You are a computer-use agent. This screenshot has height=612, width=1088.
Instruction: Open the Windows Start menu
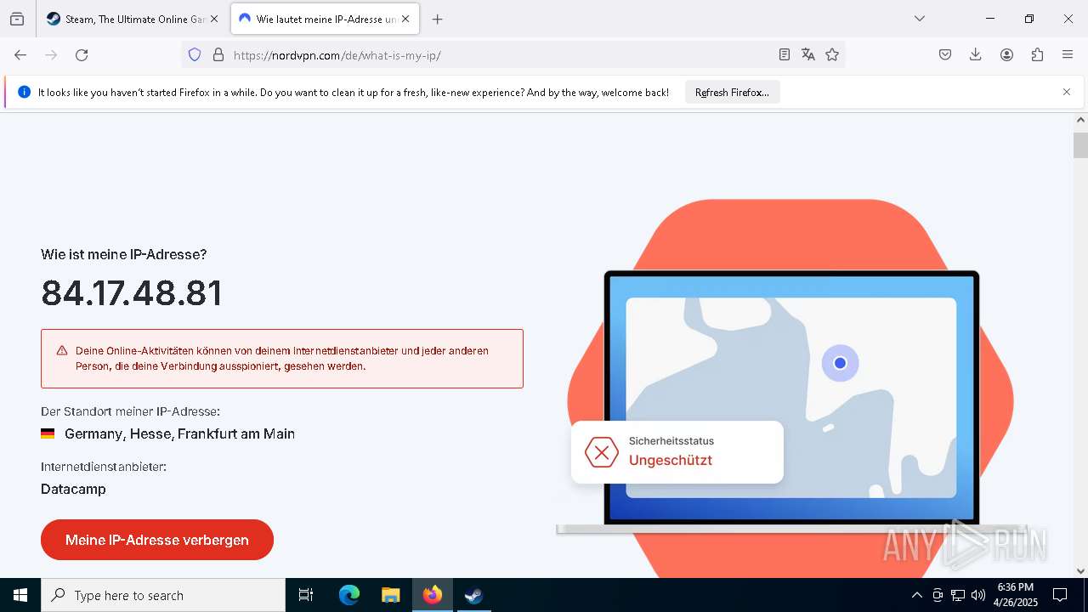(20, 595)
